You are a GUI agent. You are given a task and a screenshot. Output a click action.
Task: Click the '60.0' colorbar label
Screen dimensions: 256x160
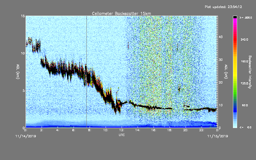pos(245,105)
